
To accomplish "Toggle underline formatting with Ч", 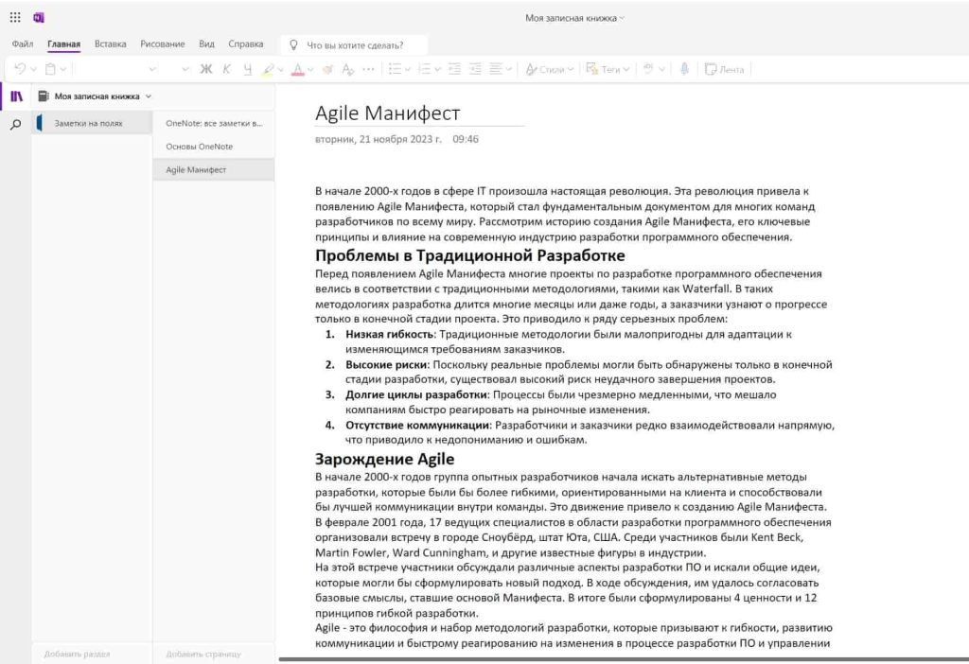I will (x=248, y=69).
